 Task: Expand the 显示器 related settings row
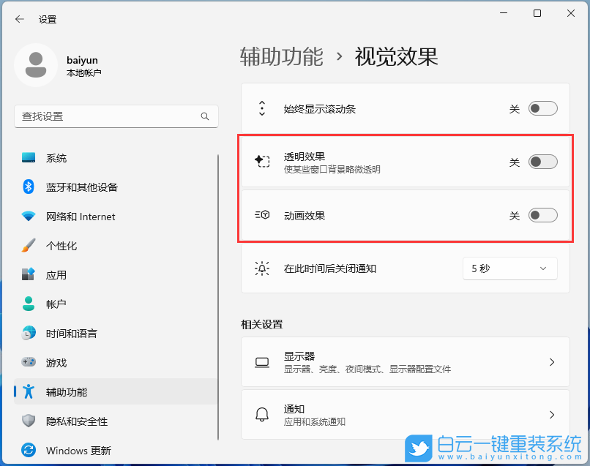coord(405,362)
